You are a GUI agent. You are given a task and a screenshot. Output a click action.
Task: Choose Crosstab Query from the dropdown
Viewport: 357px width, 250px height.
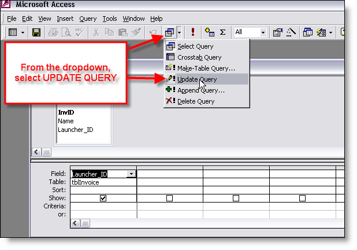tap(207, 57)
